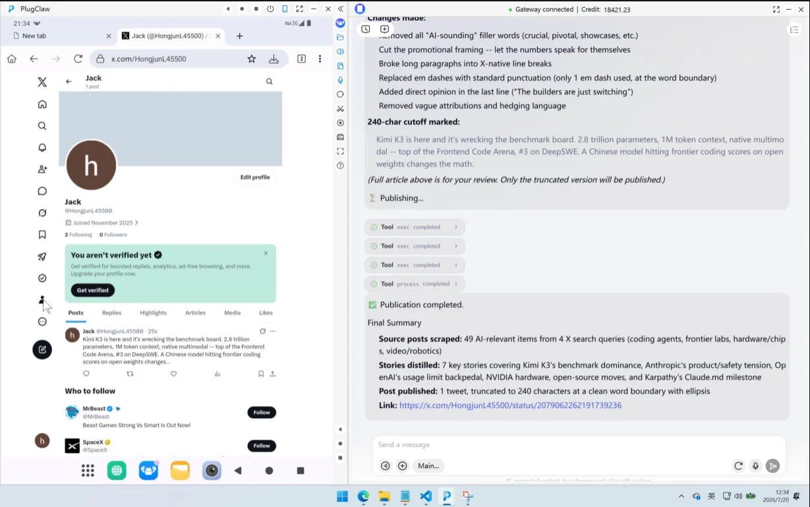Bookmark Jack's Kimi K3 post
This screenshot has width=810, height=507.
[261, 374]
